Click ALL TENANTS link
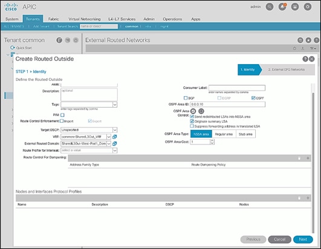The width and height of the screenshot is (321, 249). point(14,27)
